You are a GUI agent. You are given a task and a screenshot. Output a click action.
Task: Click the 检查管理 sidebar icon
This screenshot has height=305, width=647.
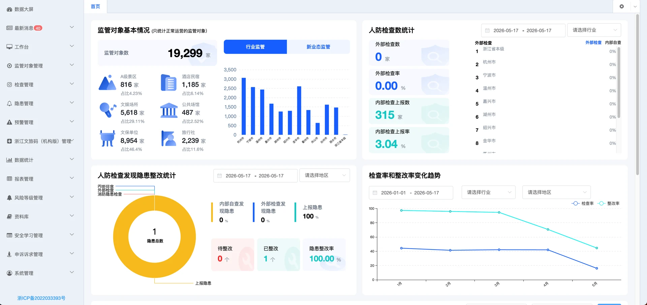(x=9, y=84)
